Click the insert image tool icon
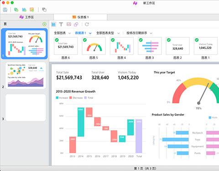The image size is (219, 171). coord(69,24)
